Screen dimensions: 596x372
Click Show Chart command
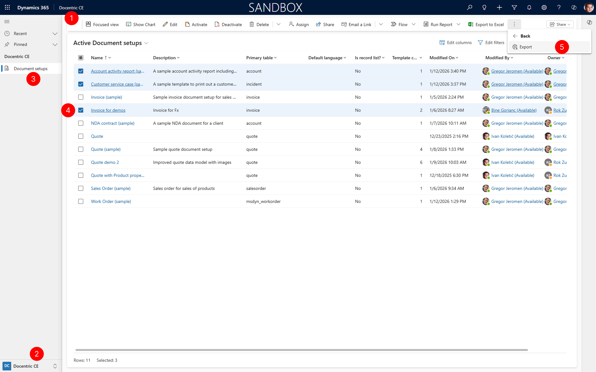coord(141,24)
